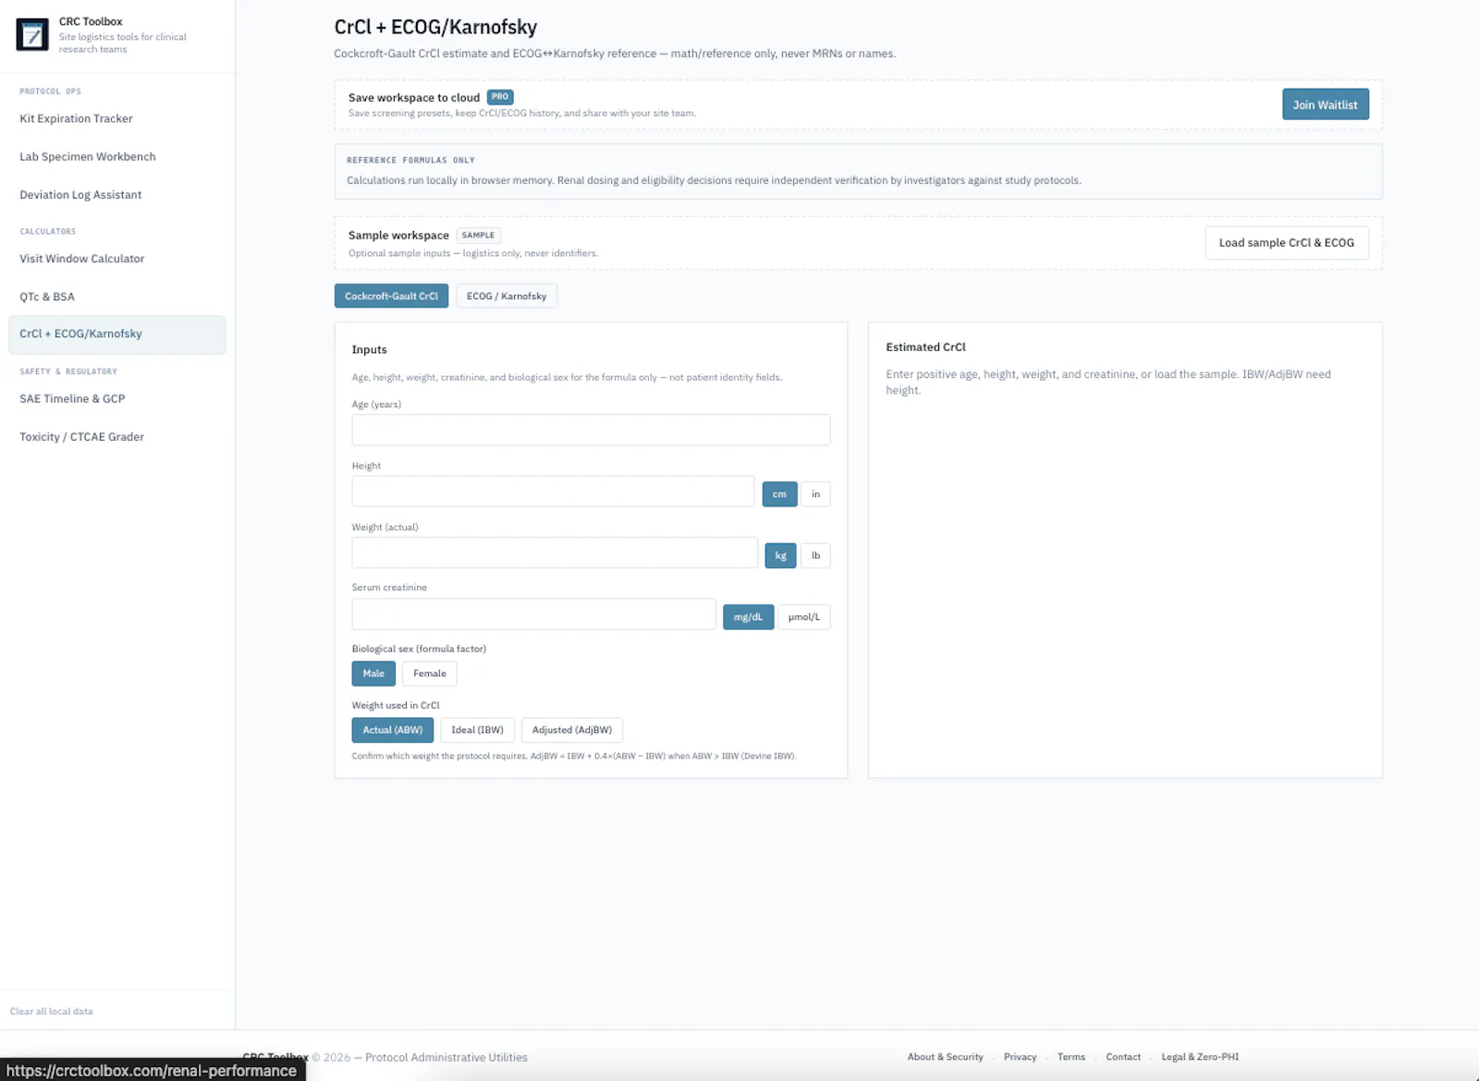This screenshot has width=1479, height=1081.
Task: Click the 'Estimated CrCl' heading
Action: click(925, 347)
